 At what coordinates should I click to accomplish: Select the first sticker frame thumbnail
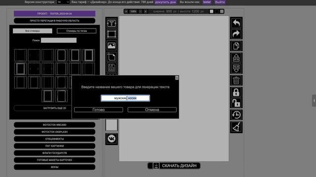coord(20,55)
